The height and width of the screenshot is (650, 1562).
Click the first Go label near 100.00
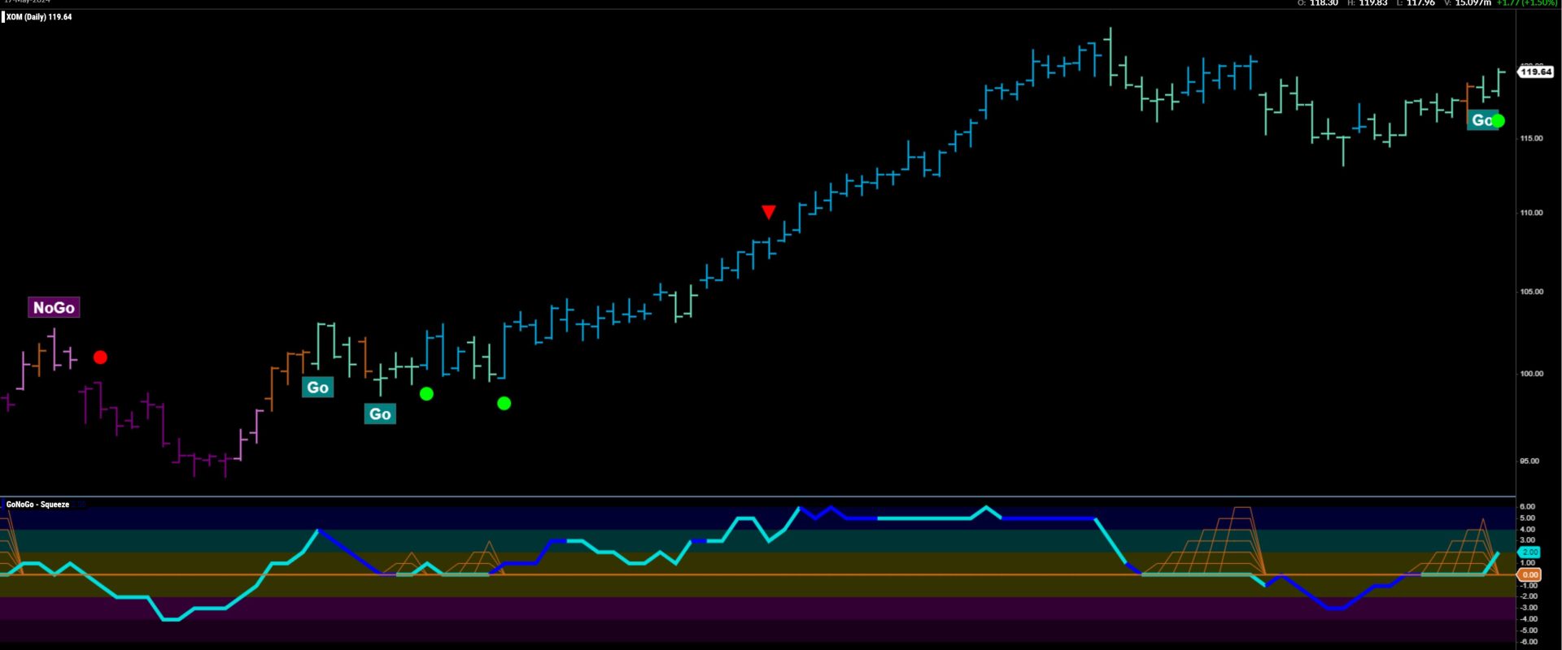click(x=317, y=388)
